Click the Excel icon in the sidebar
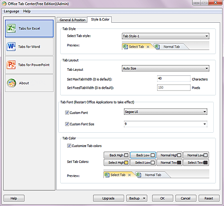Image resolution: width=224 pixels, height=206 pixels. click(x=11, y=28)
